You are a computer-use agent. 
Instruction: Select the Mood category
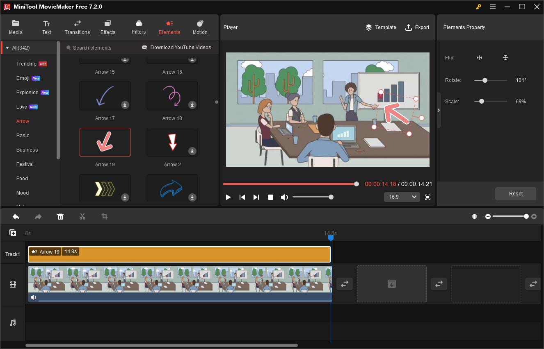23,193
